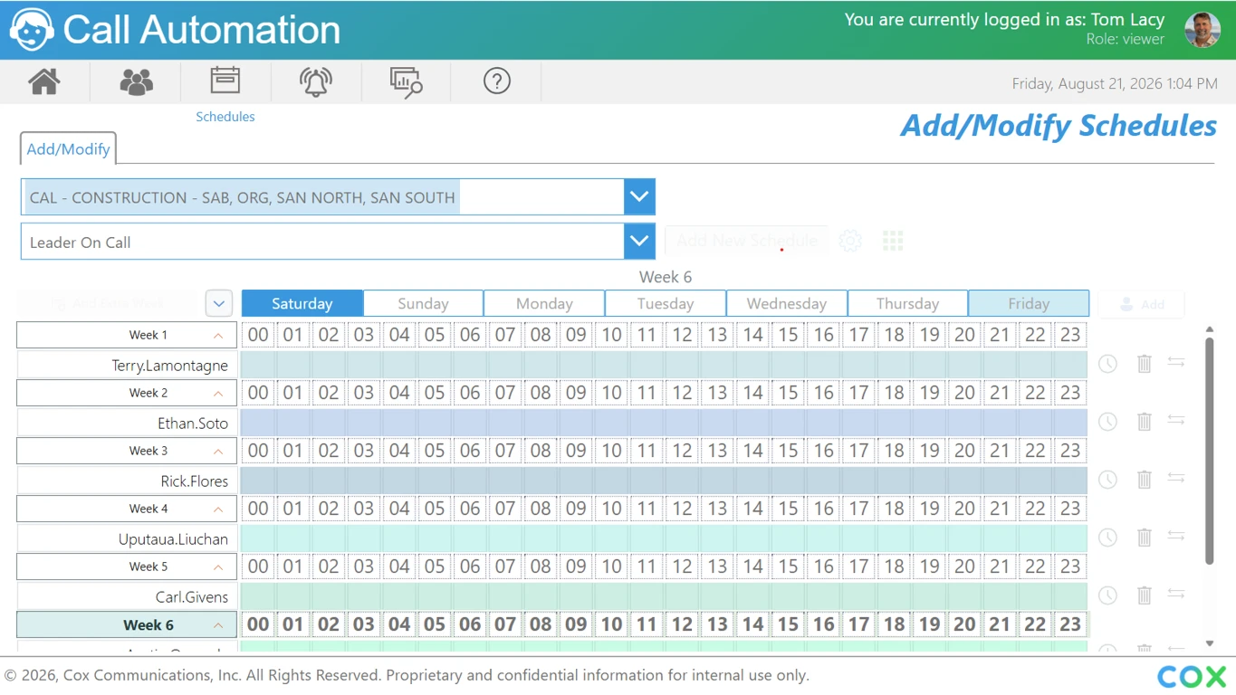1236x695 pixels.
Task: Click the chevron dropdown beside Add Base Week
Action: click(218, 303)
